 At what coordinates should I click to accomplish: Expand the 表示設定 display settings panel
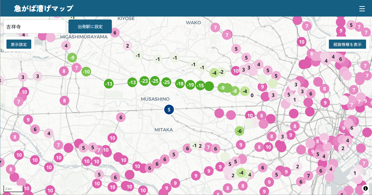click(19, 44)
